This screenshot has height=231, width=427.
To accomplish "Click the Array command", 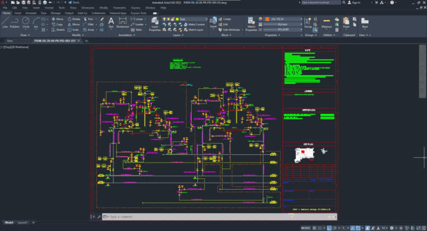I will (88, 30).
